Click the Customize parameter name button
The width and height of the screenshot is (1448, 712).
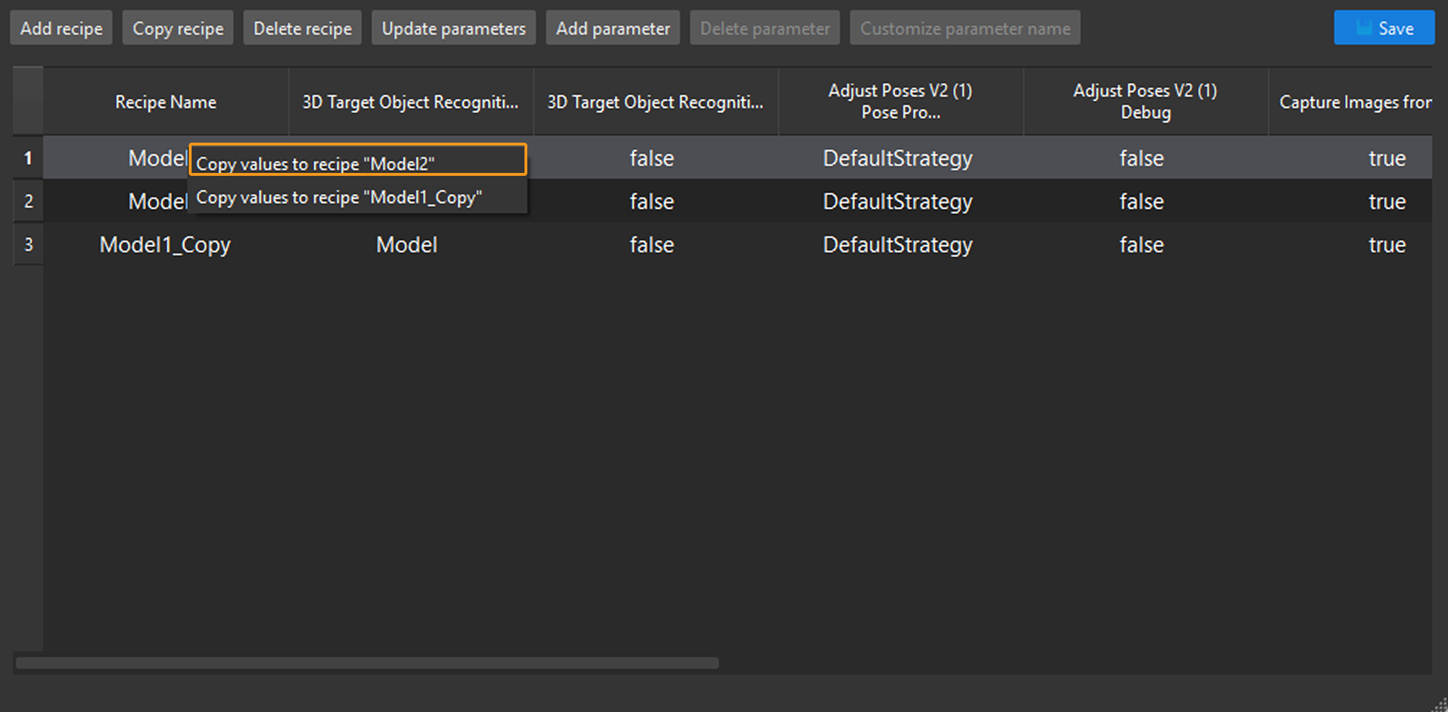(965, 27)
